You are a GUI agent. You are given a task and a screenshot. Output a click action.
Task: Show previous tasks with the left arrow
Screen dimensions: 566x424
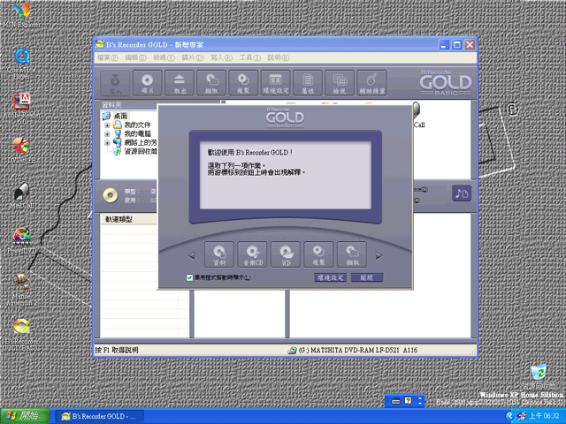(x=192, y=255)
